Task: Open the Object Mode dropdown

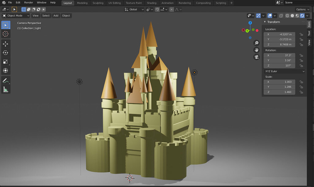Action: tap(15, 15)
